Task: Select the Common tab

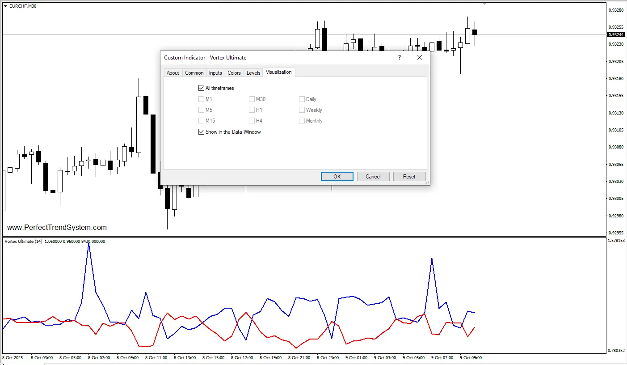Action: [194, 73]
